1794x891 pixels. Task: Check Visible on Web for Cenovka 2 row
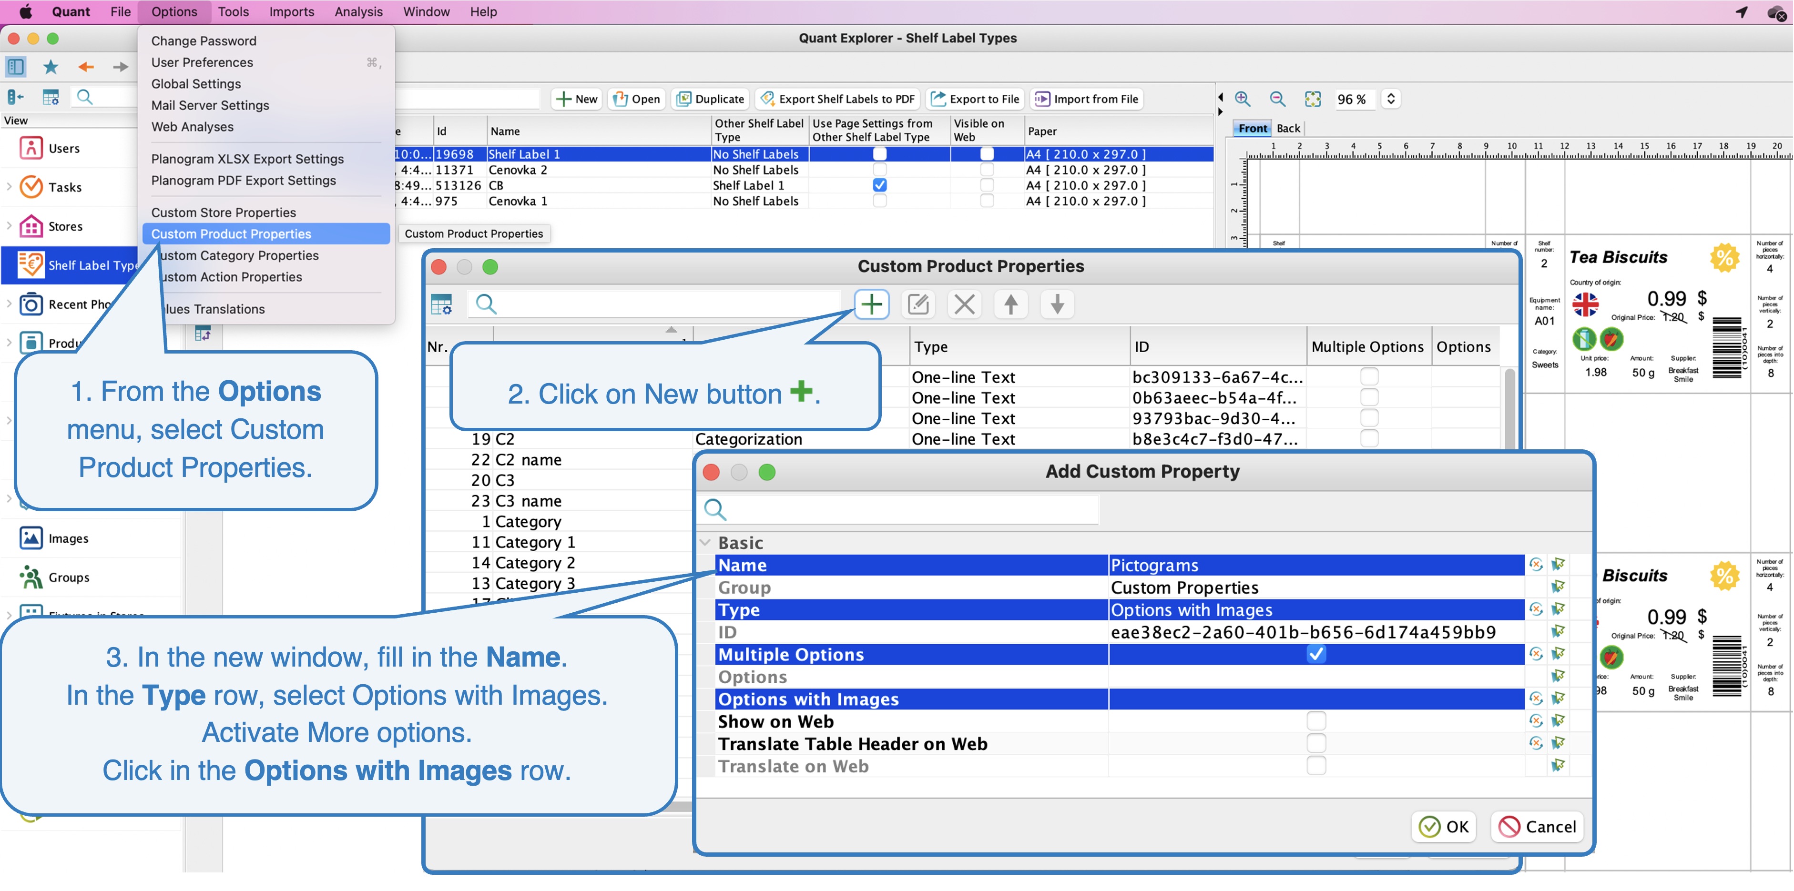click(986, 170)
